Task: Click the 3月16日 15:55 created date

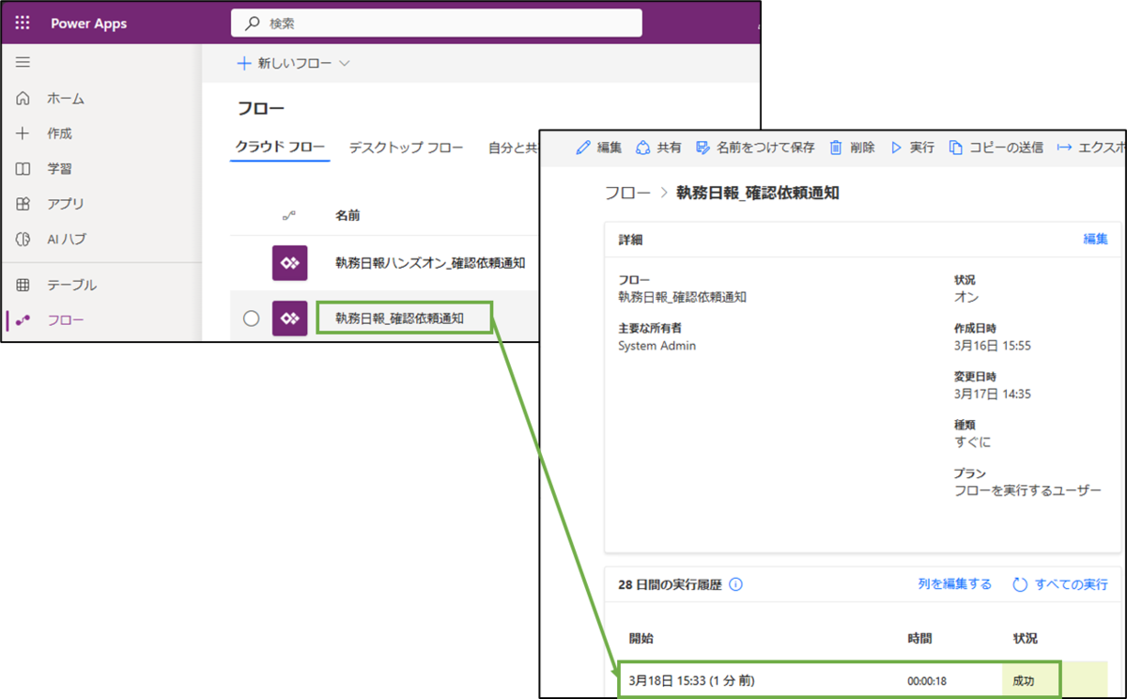Action: pos(993,346)
